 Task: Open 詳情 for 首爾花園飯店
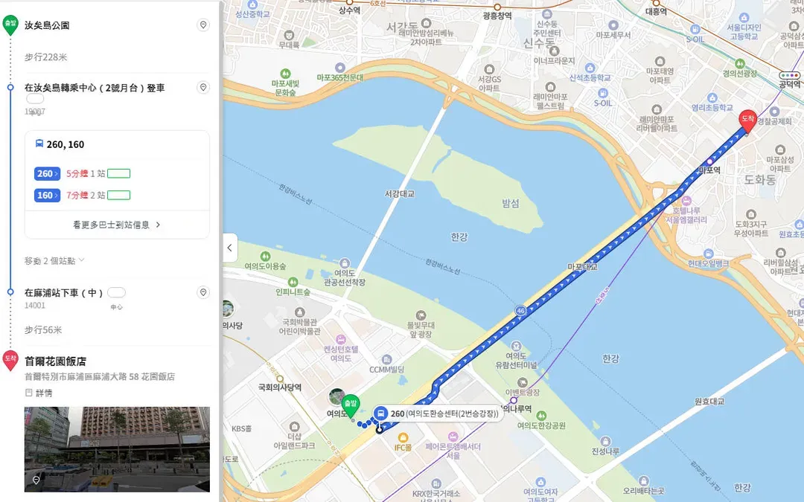pyautogui.click(x=39, y=393)
